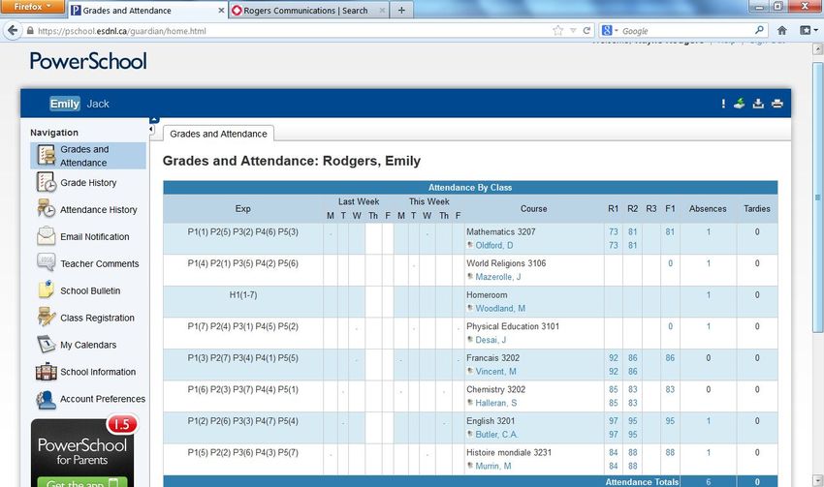
Task: Collapse the navigation panel arrow
Action: [151, 129]
